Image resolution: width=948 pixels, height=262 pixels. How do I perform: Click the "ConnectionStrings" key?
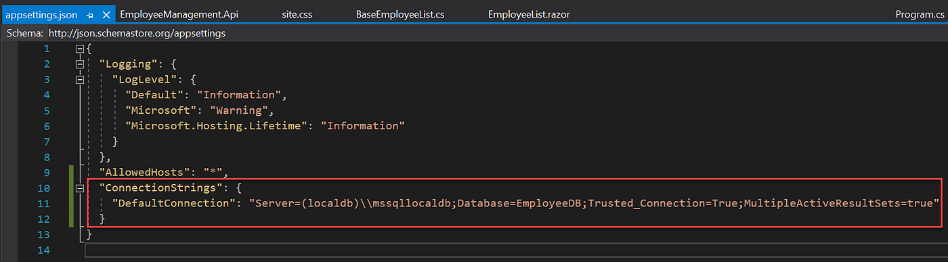pyautogui.click(x=161, y=188)
